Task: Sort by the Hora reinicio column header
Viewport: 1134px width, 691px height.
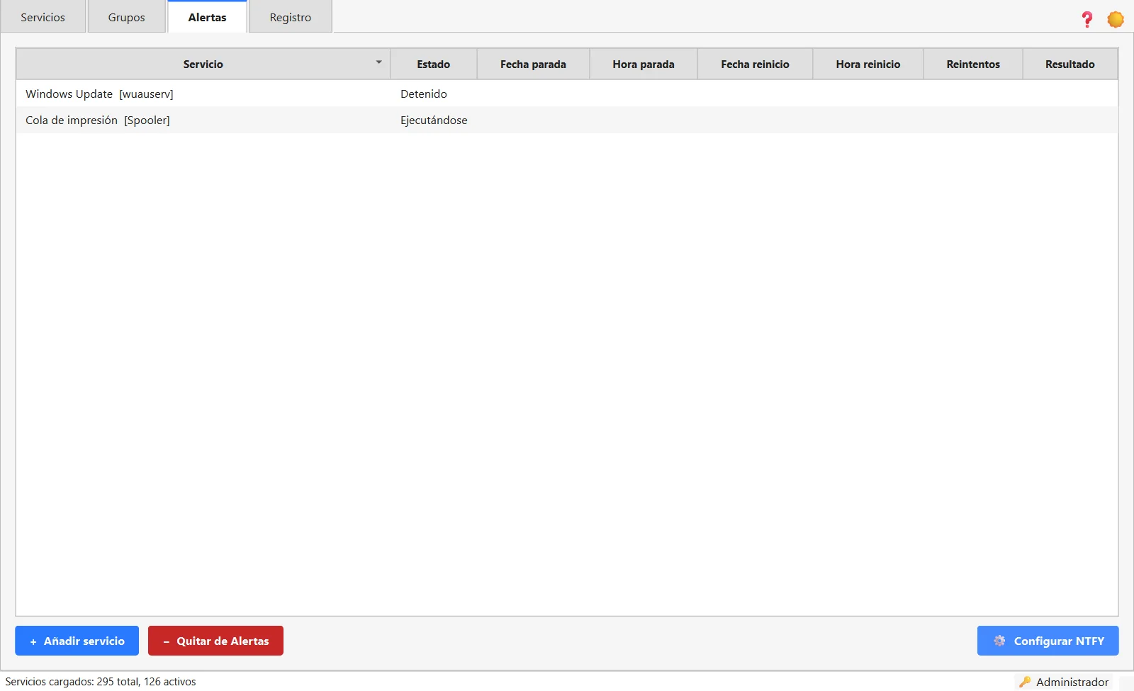Action: (x=868, y=64)
